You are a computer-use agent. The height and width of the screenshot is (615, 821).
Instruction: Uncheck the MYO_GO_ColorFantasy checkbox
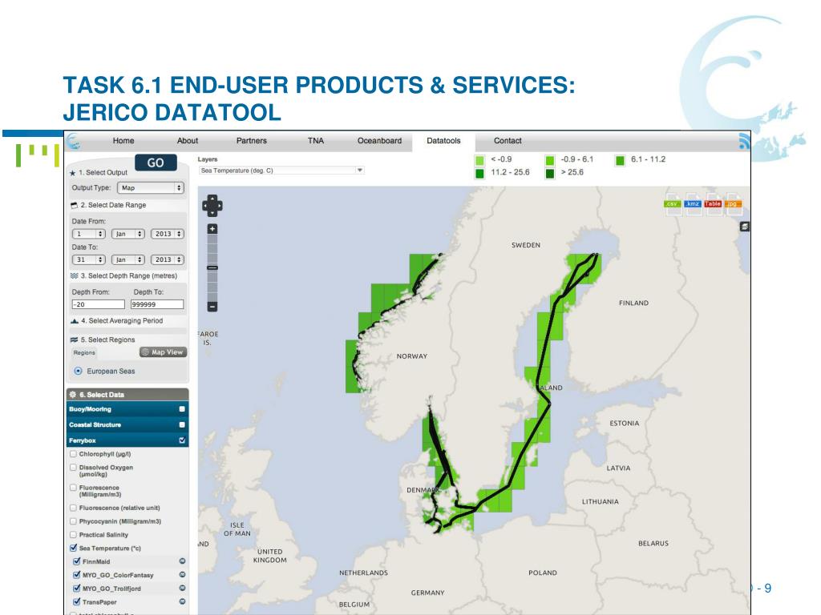[77, 574]
